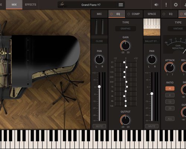Click the 250 Hz EQ band handle

124,77
